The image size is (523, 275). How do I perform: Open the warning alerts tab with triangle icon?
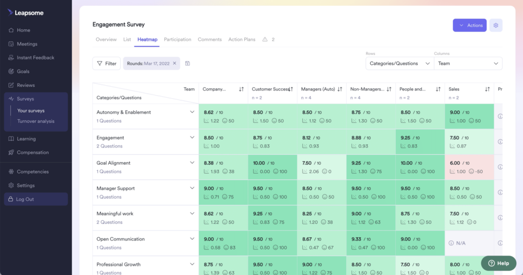(268, 40)
